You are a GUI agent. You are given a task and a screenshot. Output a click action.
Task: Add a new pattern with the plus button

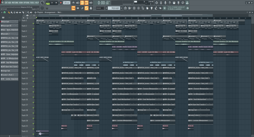(121, 8)
